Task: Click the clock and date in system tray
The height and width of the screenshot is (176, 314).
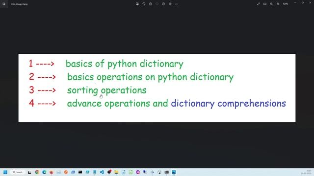Action: (x=306, y=172)
